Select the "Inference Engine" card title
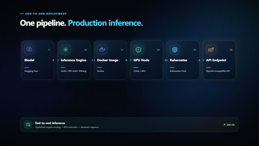This screenshot has width=259, height=146. point(74,60)
